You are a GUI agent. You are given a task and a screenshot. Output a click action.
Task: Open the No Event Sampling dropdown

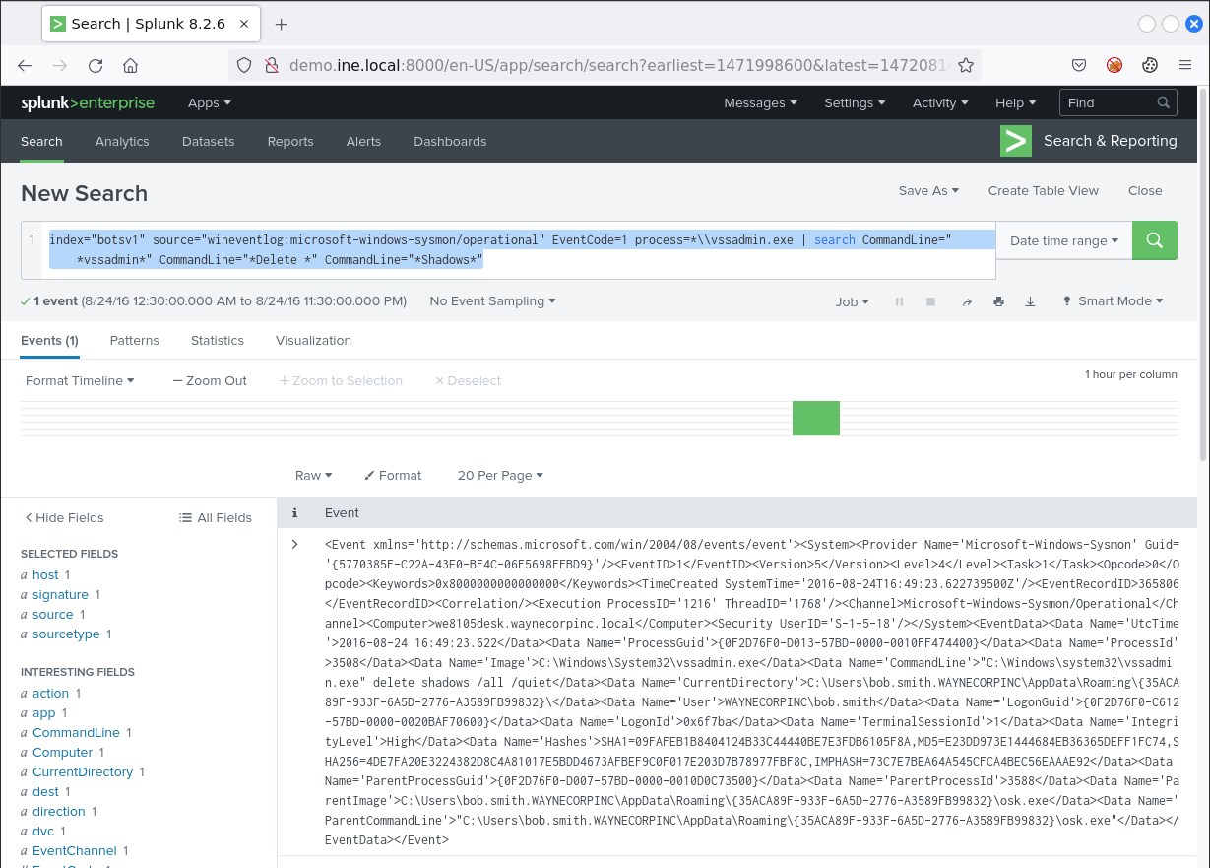492,301
